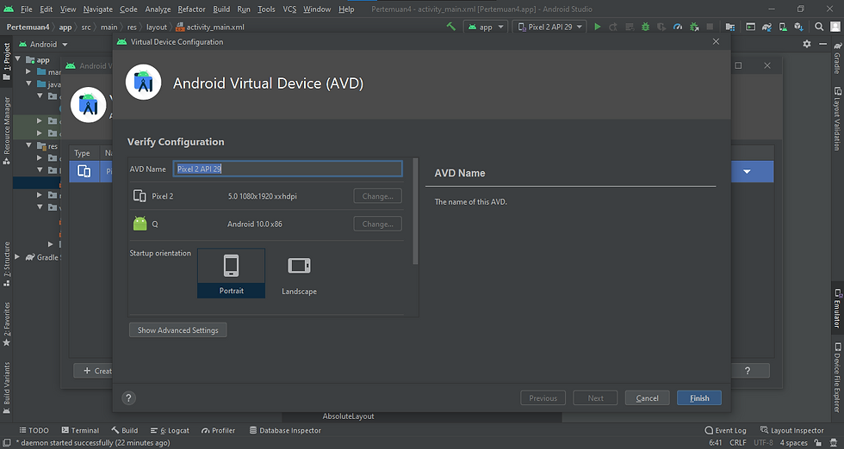Open the Navigate menu

(x=98, y=9)
